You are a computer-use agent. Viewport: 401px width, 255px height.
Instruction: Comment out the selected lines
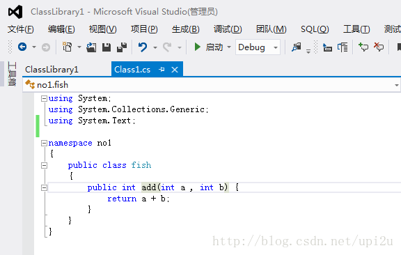click(363, 47)
